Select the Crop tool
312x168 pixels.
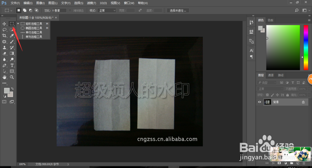click(x=4, y=36)
